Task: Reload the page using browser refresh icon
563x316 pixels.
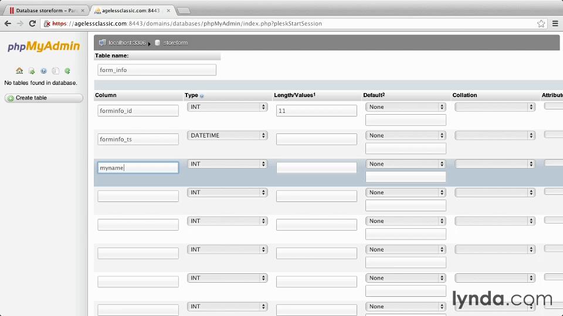Action: pyautogui.click(x=33, y=23)
